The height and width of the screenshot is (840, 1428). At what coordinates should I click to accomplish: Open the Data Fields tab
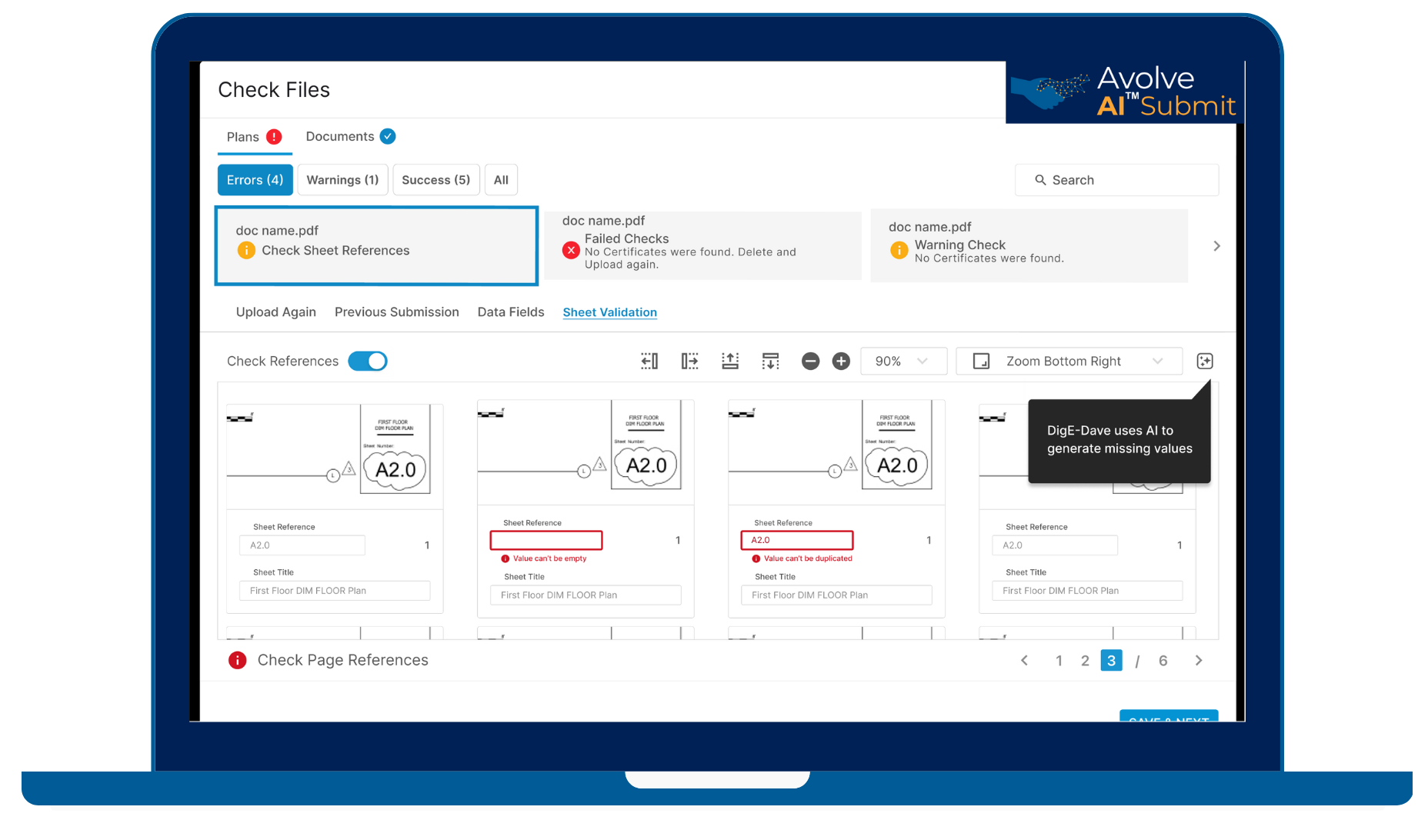[x=510, y=312]
